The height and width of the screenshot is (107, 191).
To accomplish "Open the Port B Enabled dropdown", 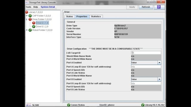I will [159, 79].
